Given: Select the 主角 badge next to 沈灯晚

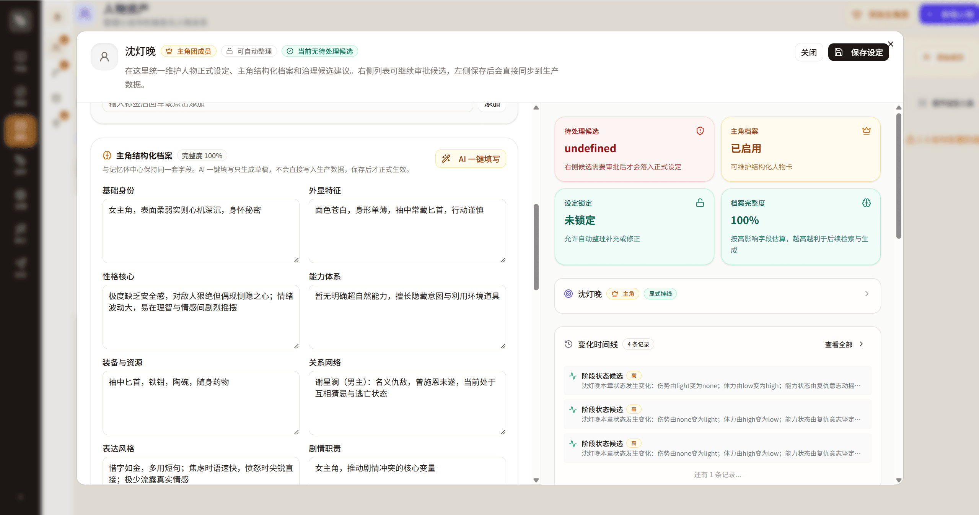Looking at the screenshot, I should coord(622,294).
